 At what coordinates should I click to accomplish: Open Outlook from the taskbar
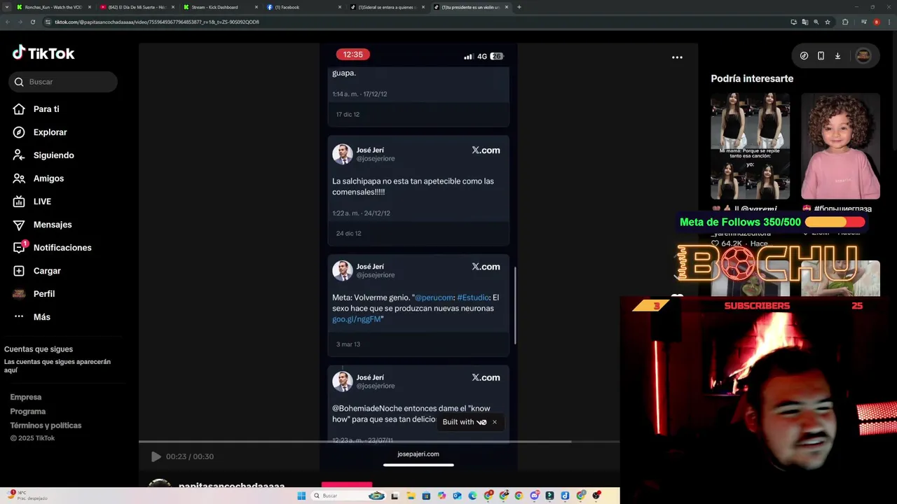click(x=457, y=496)
